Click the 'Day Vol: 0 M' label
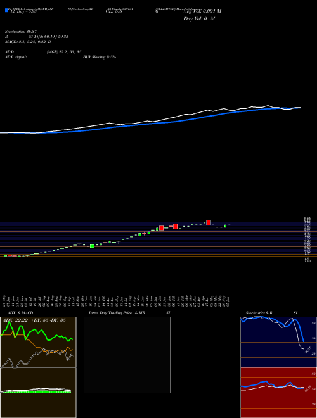317x418 pixels. pyautogui.click(x=199, y=18)
